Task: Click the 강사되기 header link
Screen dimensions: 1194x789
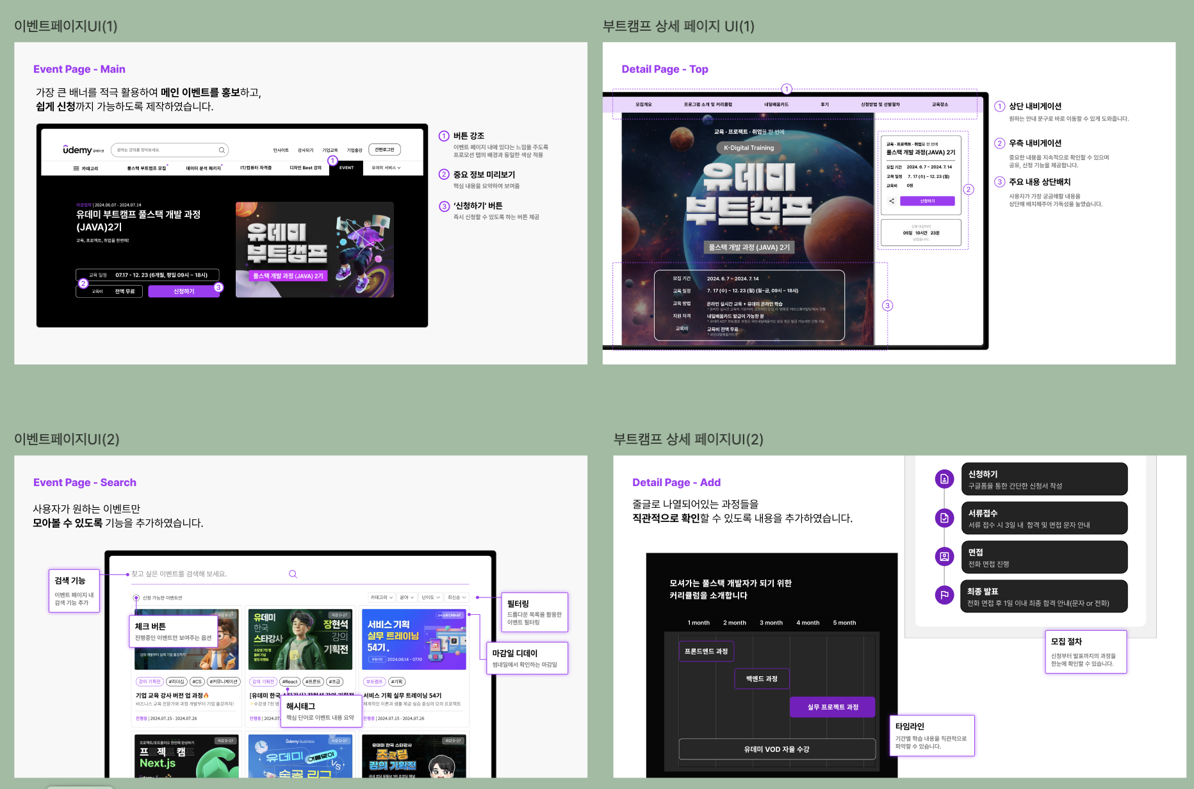Action: click(x=306, y=150)
